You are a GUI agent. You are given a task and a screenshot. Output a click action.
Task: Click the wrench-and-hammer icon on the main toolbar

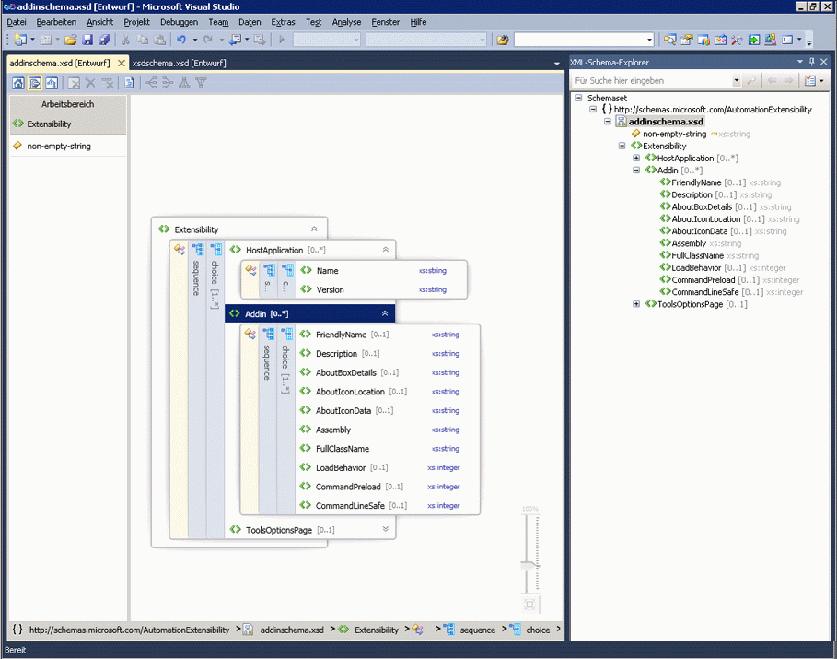(736, 40)
